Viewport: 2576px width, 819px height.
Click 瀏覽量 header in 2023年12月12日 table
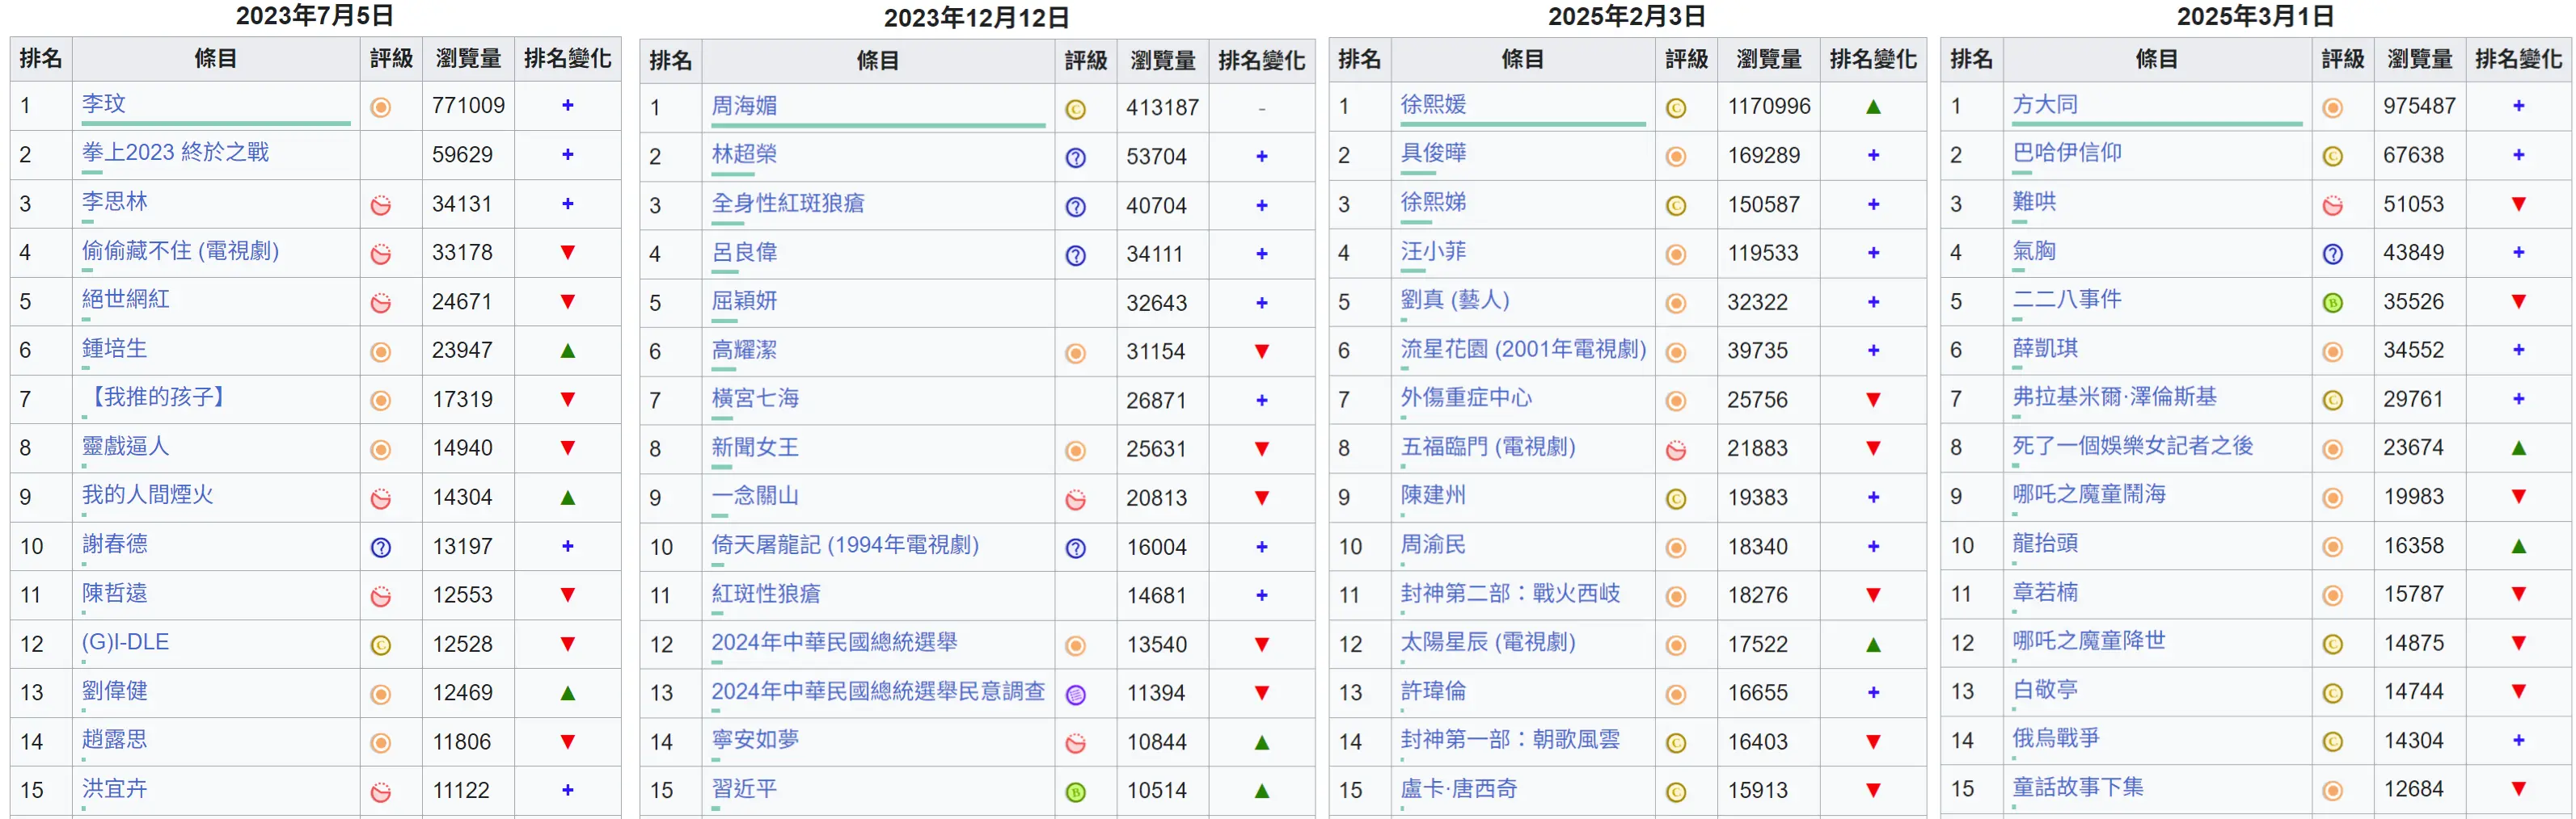1163,61
